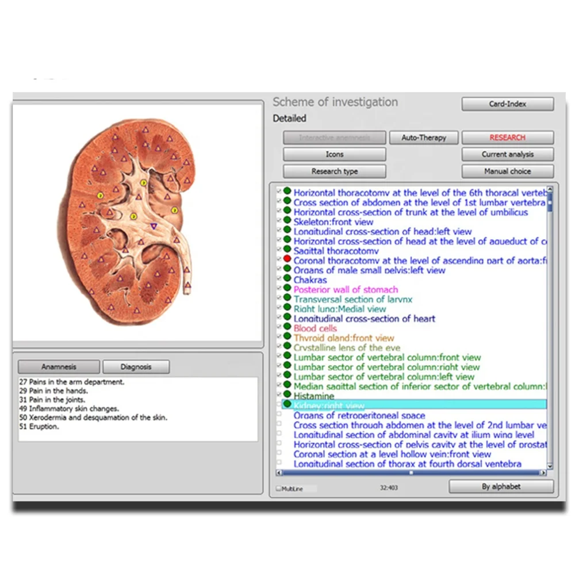
Task: Click the inverted blue triangle marker on kidney
Action: pos(154,226)
